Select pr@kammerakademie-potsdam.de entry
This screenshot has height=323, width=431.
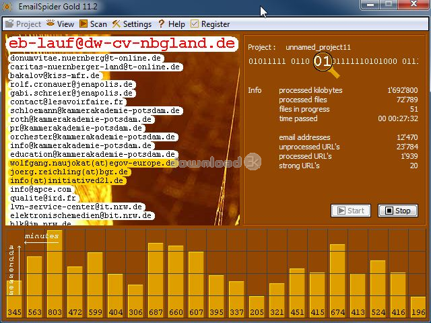[76, 128]
